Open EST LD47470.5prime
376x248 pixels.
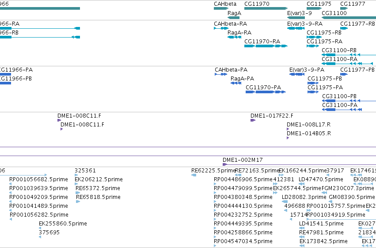click(302, 184)
